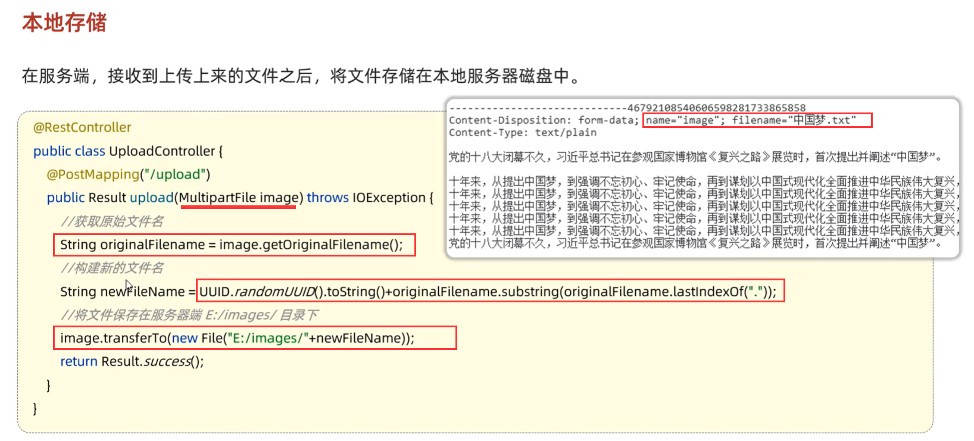Click the UploadController class name
The image size is (974, 441).
tap(162, 151)
